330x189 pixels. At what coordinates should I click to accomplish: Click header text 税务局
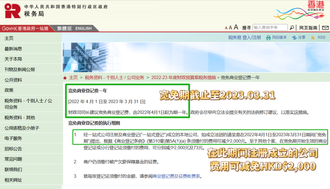34,14
